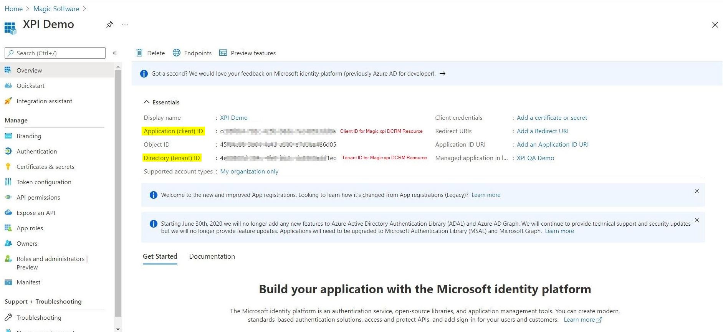Click the sidebar scroll up arrow
723x332 pixels.
tap(118, 67)
